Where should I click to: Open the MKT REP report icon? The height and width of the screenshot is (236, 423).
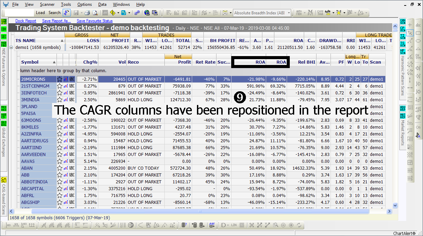coord(402,116)
